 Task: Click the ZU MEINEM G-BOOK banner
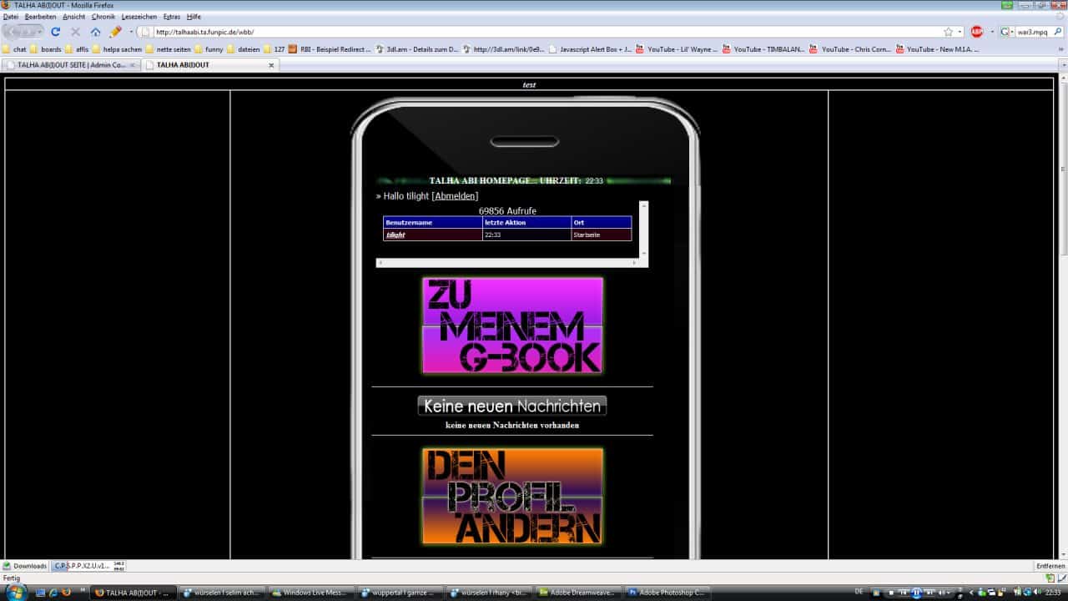(512, 325)
